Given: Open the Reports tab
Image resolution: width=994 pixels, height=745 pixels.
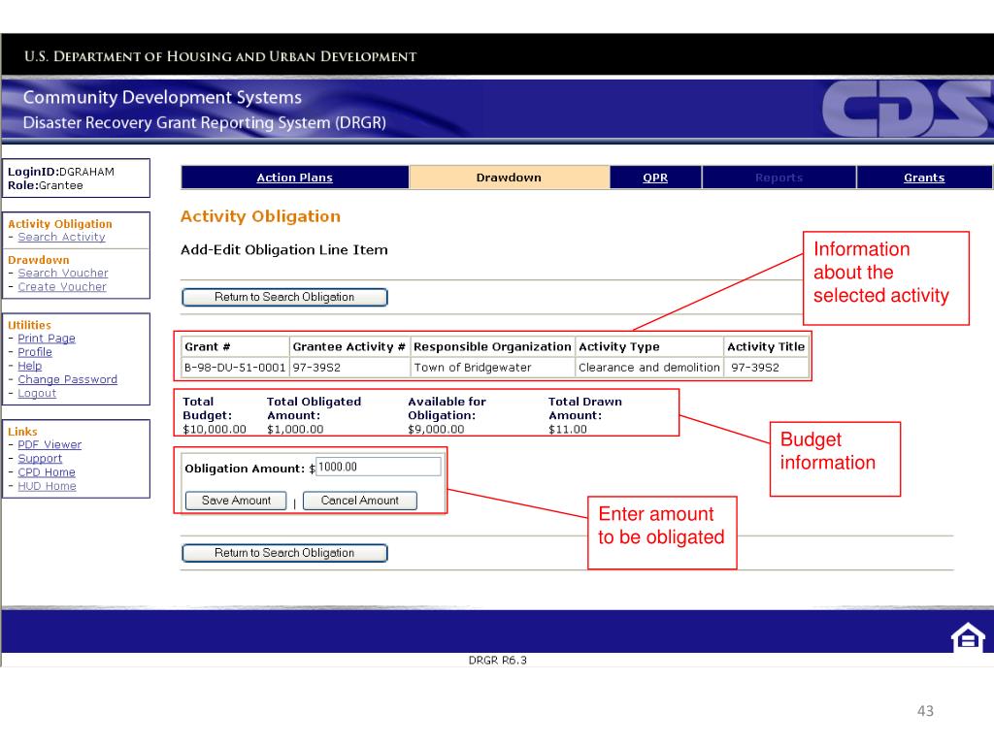Looking at the screenshot, I should 779,178.
